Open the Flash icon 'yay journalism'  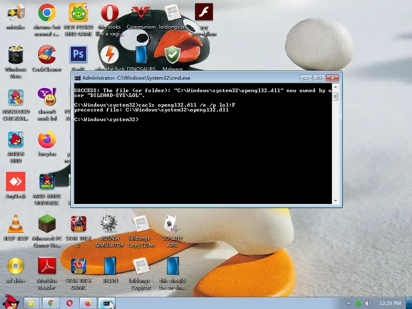click(x=204, y=12)
